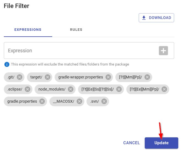Cancel the File Filter dialog
181x150 pixels.
[132, 143]
